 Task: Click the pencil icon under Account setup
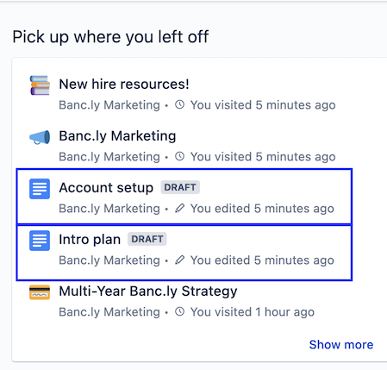(x=180, y=208)
